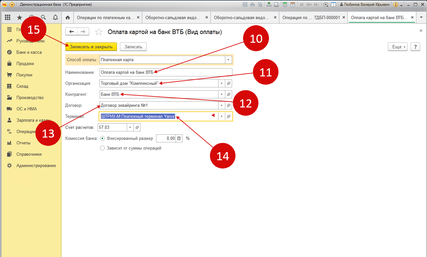Click the zoom magnifier with plus icon
This screenshot has width=427, height=257.
coord(326,5)
